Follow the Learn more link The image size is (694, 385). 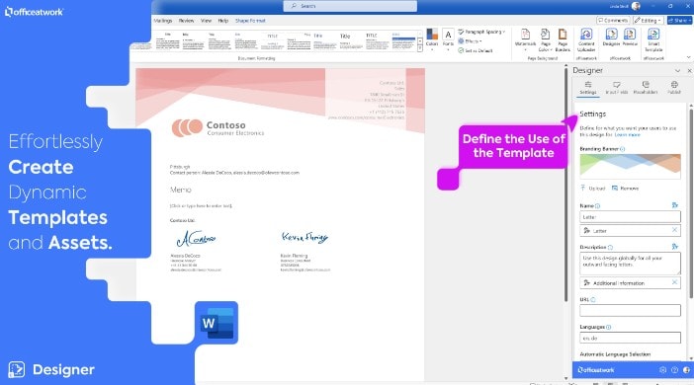[627, 134]
